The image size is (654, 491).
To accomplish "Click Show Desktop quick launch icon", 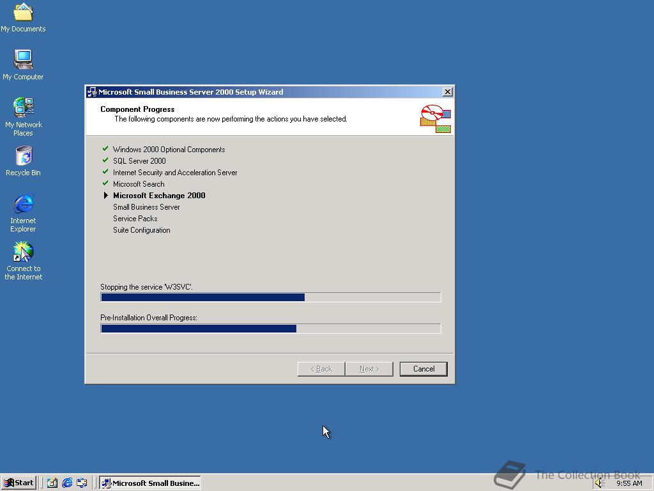I will coord(52,483).
